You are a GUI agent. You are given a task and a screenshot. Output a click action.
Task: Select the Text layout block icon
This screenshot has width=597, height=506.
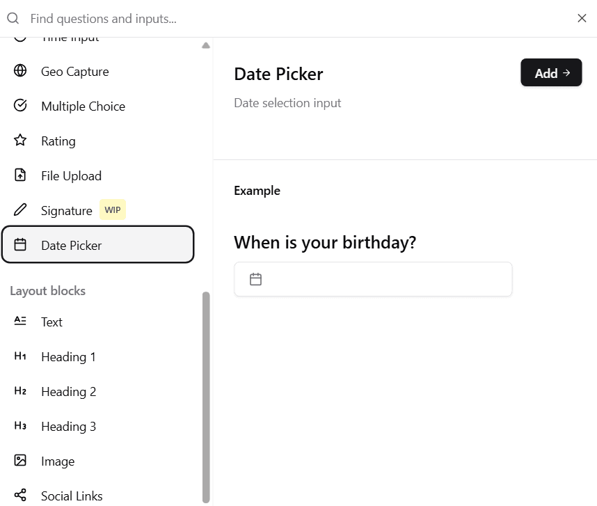pyautogui.click(x=19, y=321)
